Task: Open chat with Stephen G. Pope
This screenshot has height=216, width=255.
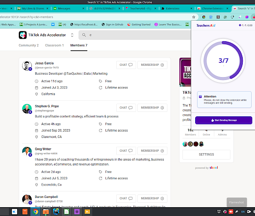Action: tap(126, 108)
